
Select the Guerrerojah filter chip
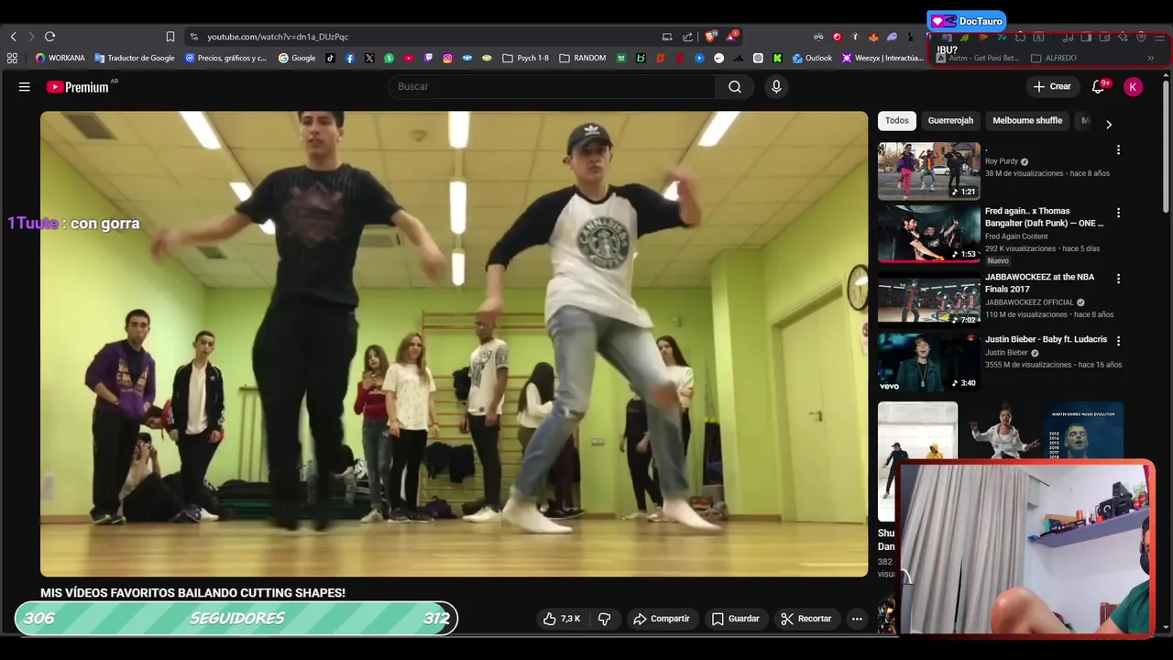click(x=950, y=120)
